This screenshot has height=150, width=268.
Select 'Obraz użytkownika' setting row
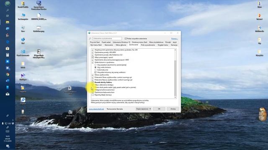[101, 75]
